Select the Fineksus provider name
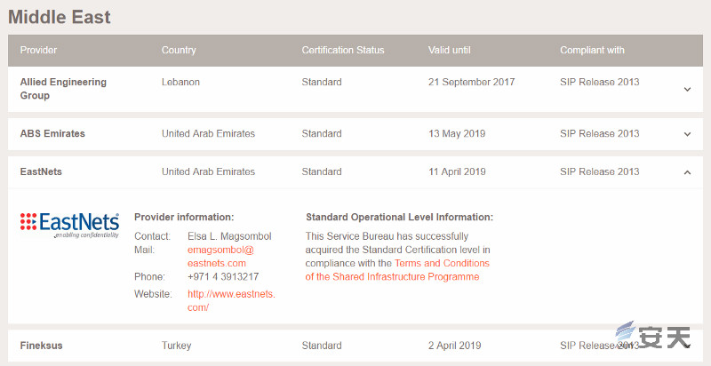The width and height of the screenshot is (711, 366). (41, 346)
